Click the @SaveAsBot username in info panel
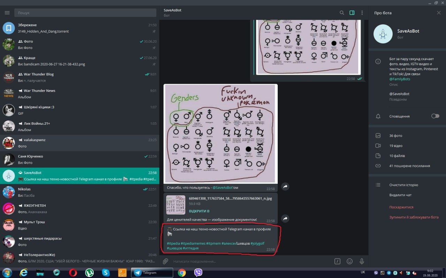This screenshot has height=278, width=446. click(399, 94)
